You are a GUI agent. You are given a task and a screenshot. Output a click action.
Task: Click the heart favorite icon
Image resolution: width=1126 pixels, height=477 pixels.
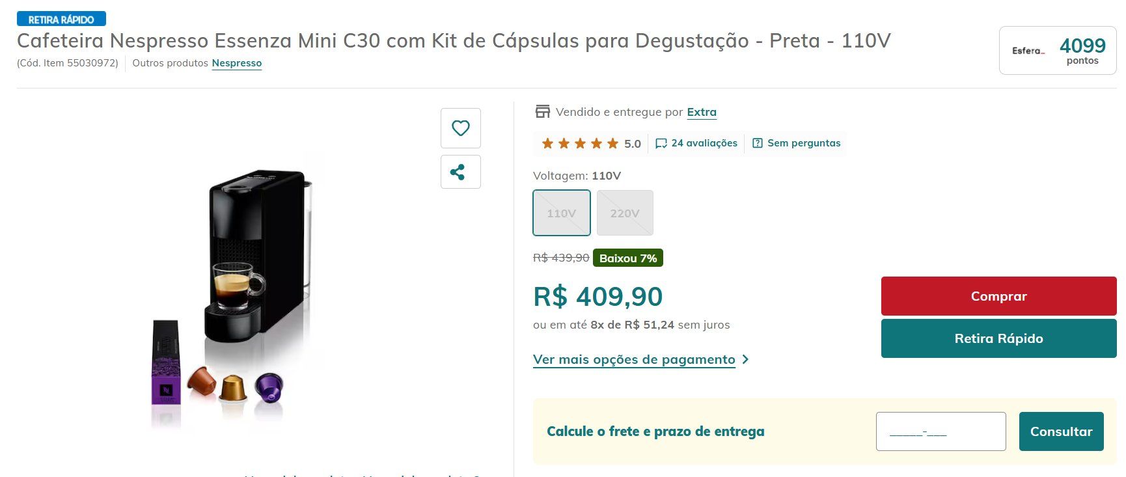click(x=461, y=128)
